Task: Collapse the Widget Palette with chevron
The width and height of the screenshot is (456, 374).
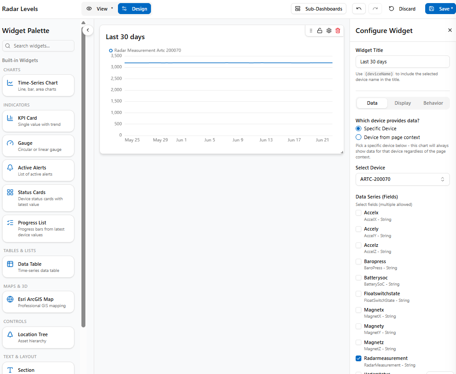Action: coord(88,30)
